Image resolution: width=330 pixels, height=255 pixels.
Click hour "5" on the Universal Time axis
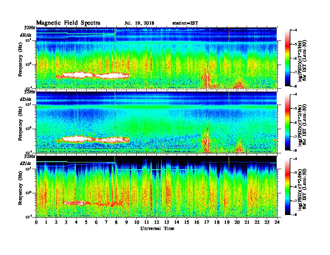coord(86,222)
